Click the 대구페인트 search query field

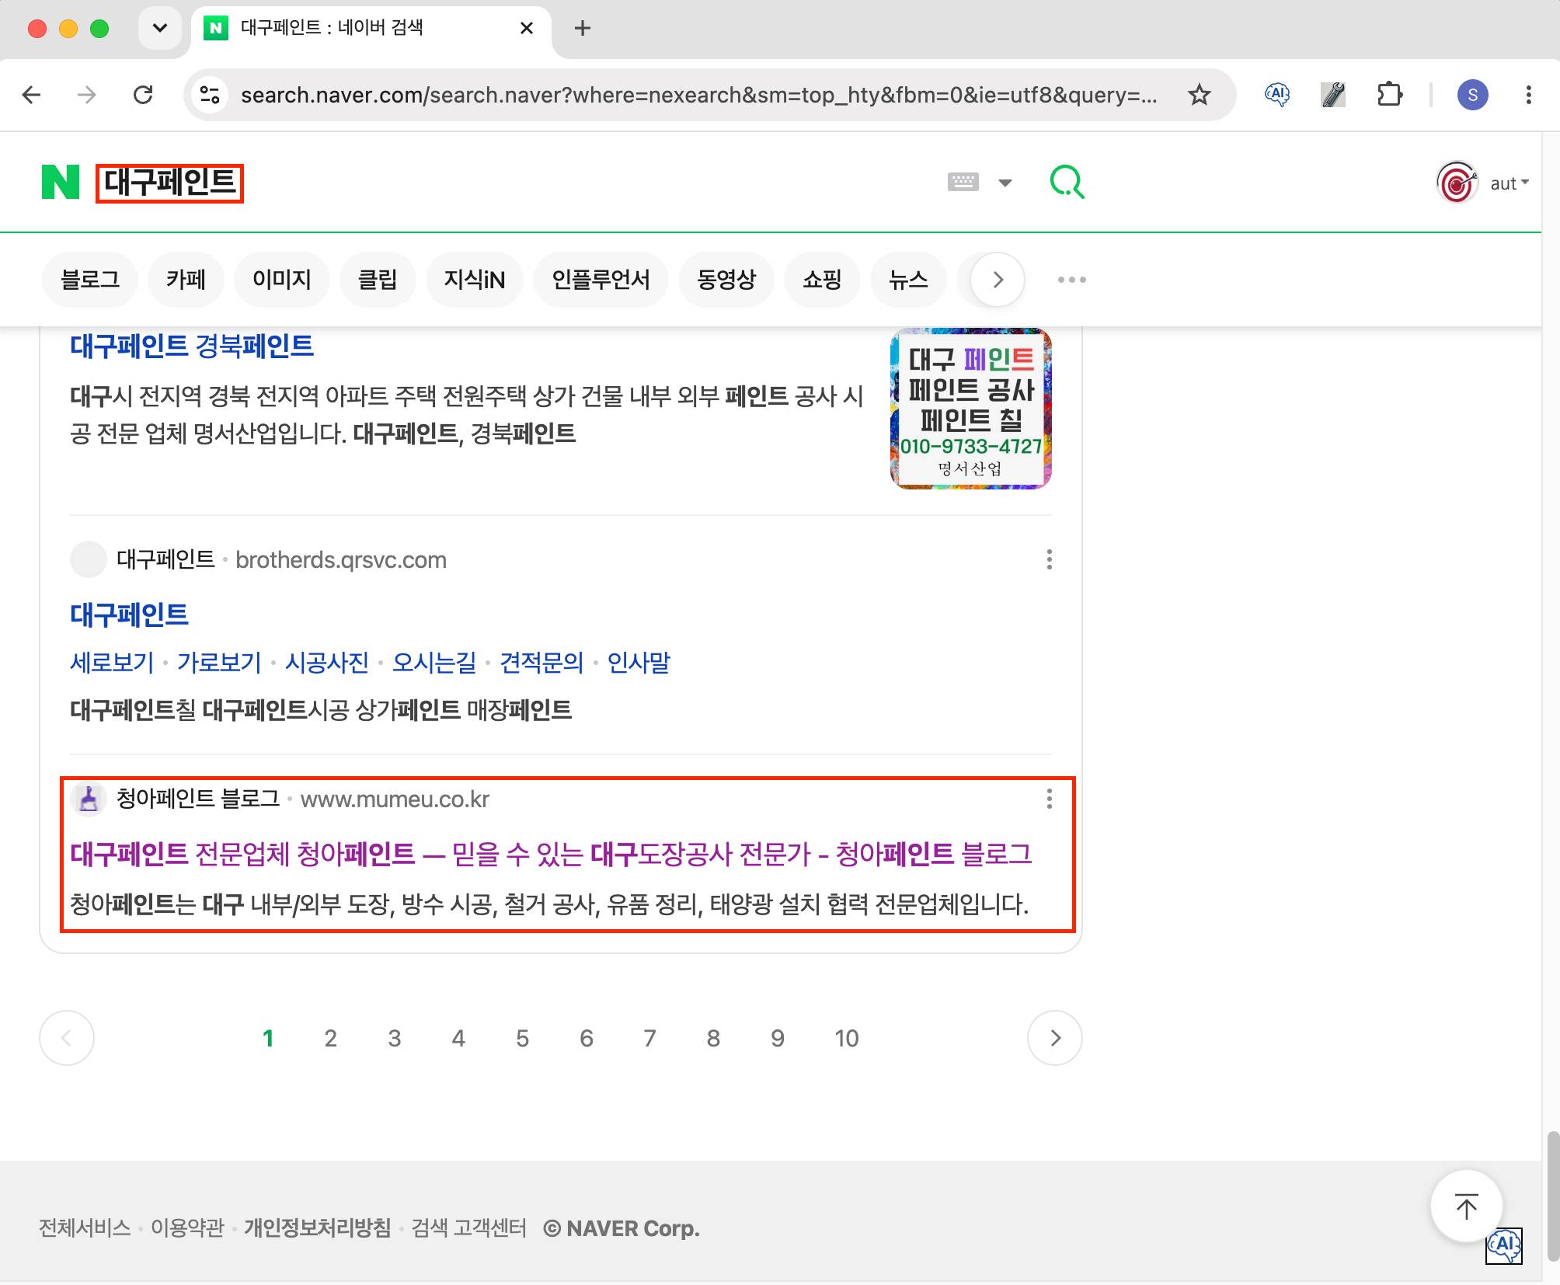(169, 183)
